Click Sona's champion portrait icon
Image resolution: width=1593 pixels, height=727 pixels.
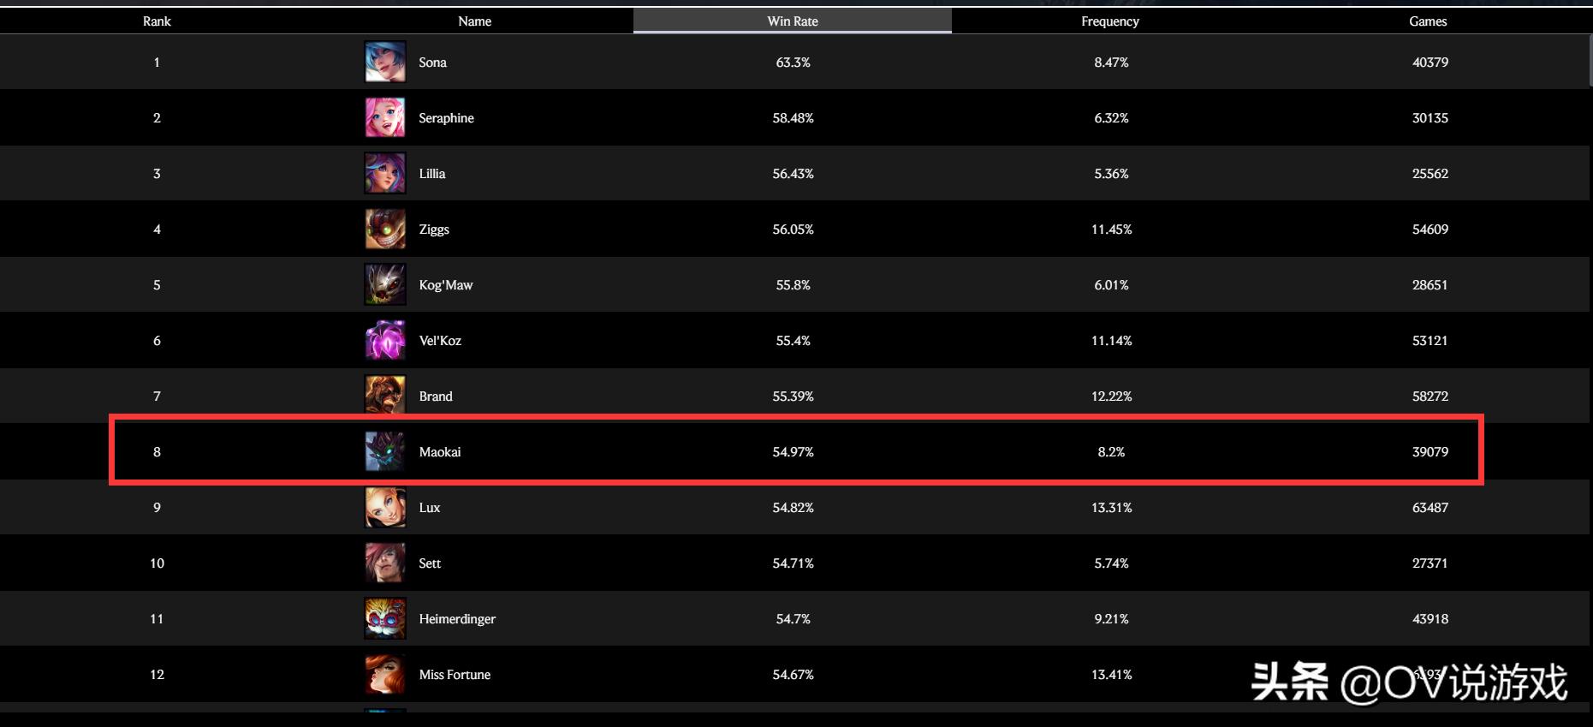pos(385,63)
